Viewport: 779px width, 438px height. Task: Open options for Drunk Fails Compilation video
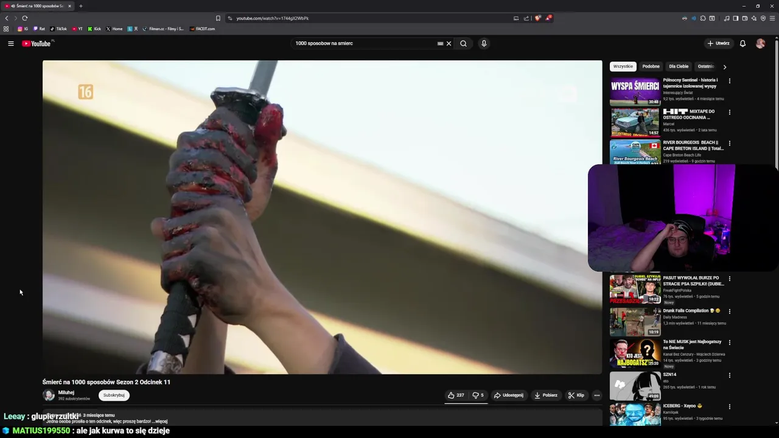(729, 311)
